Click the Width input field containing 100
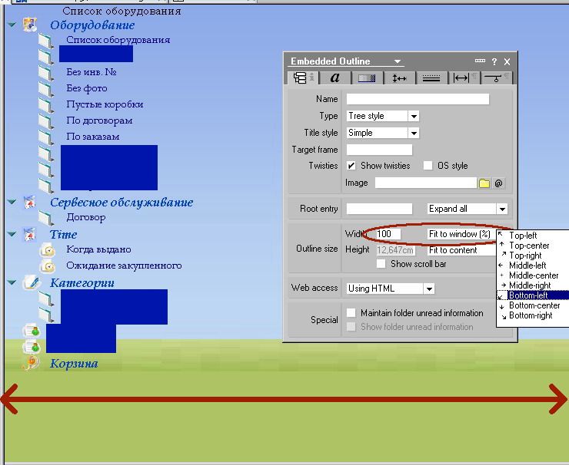The image size is (569, 465). (x=388, y=233)
